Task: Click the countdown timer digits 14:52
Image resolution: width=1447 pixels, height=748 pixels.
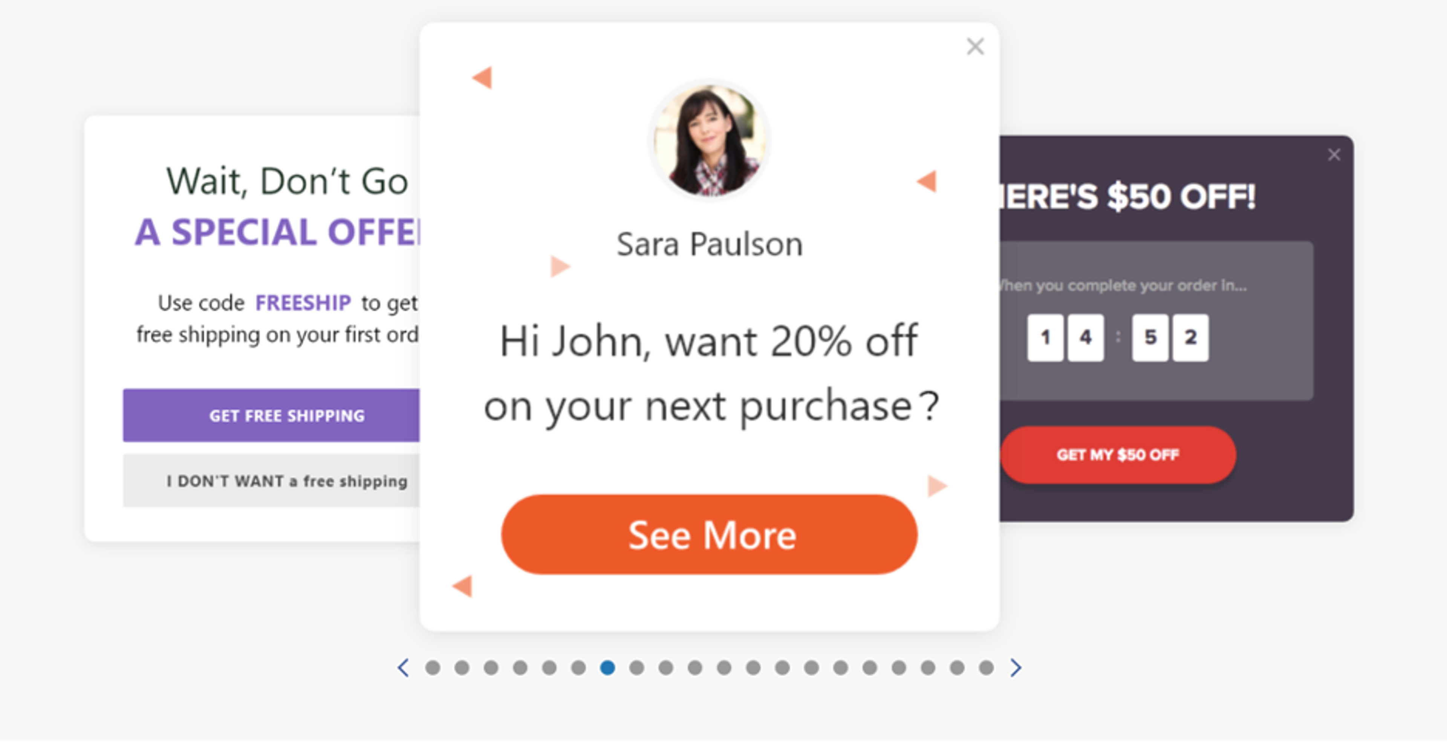Action: coord(1118,337)
